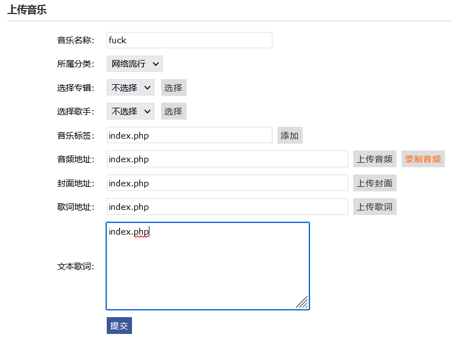451x339 pixels.
Task: Click the 添加 button to add music tag
Action: click(x=290, y=135)
